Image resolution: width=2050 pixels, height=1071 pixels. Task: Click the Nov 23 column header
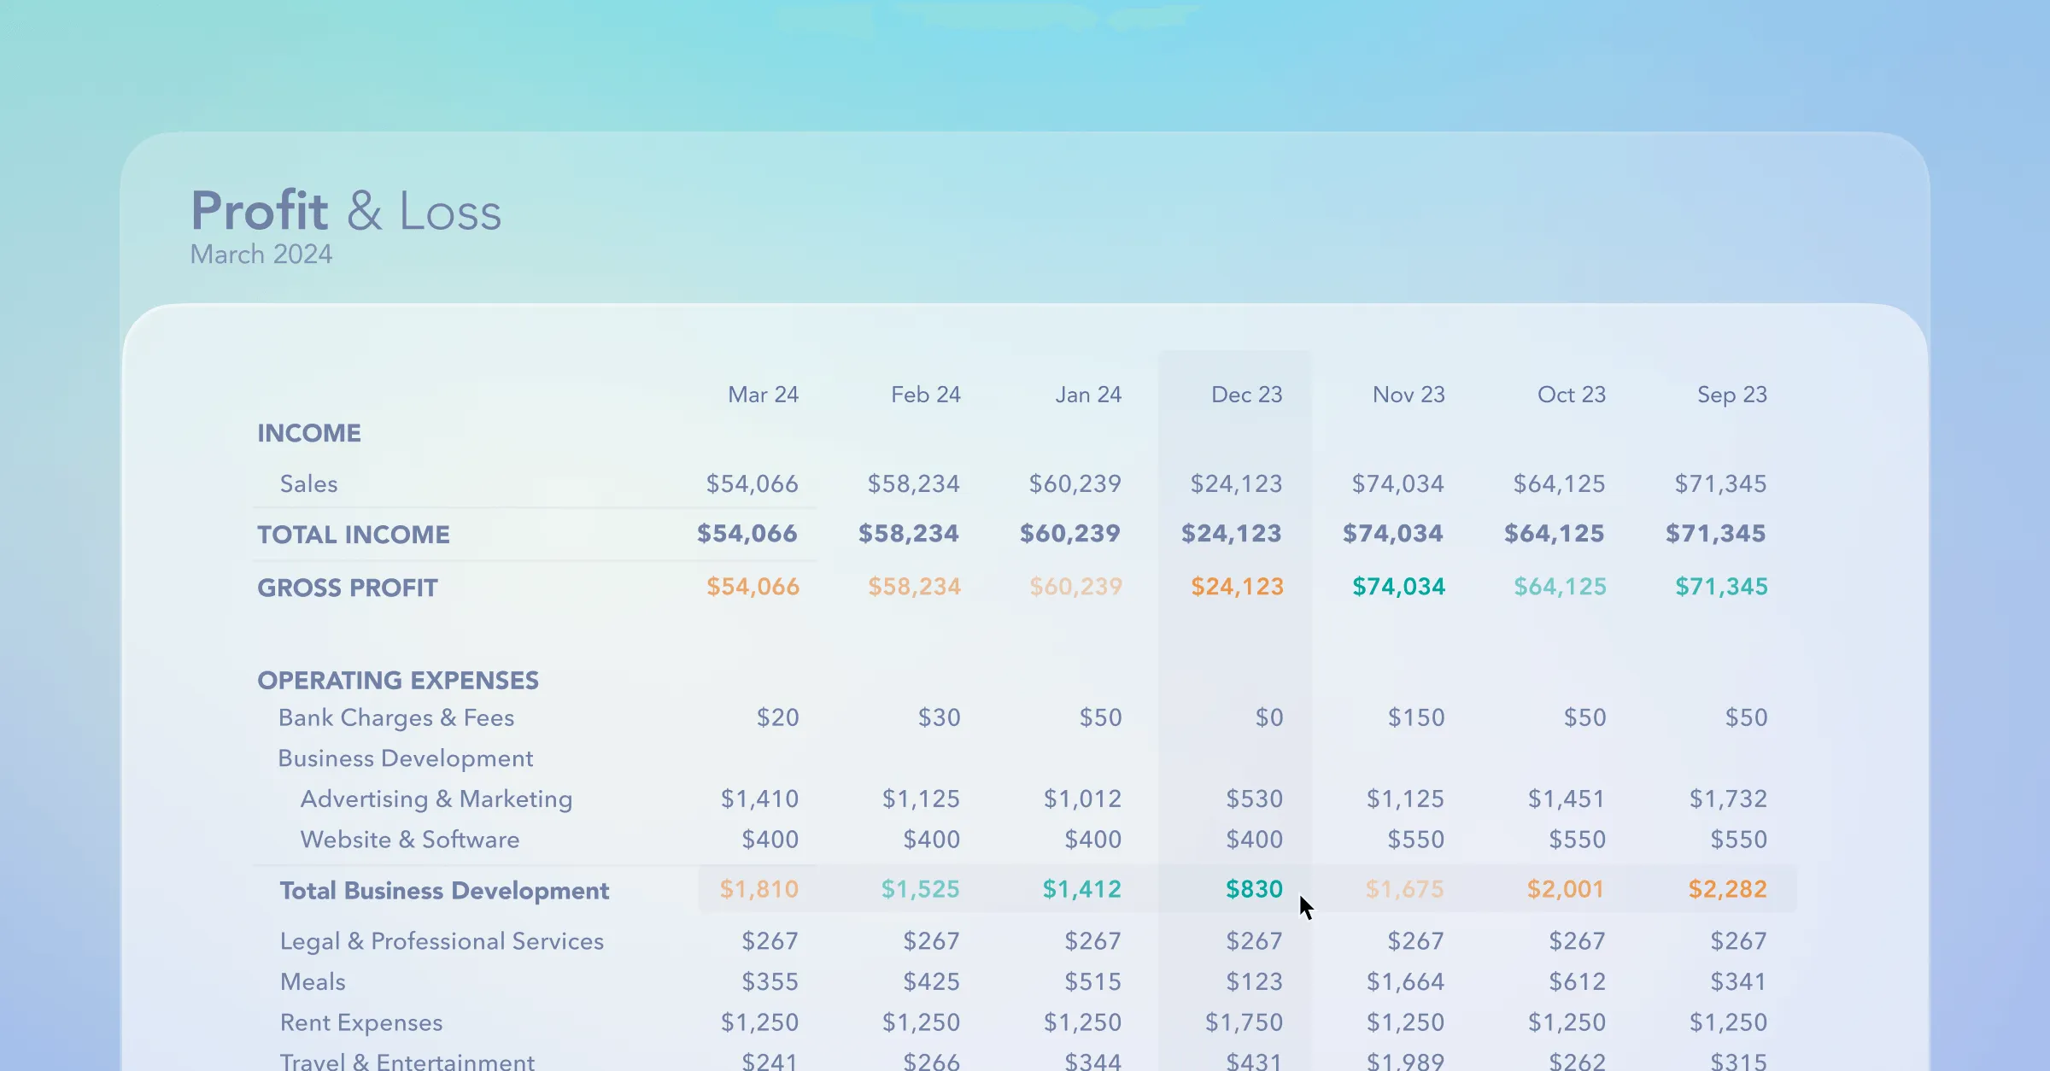pyautogui.click(x=1409, y=395)
